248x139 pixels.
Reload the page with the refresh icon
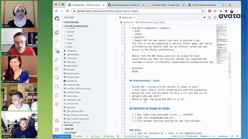pos(67,11)
